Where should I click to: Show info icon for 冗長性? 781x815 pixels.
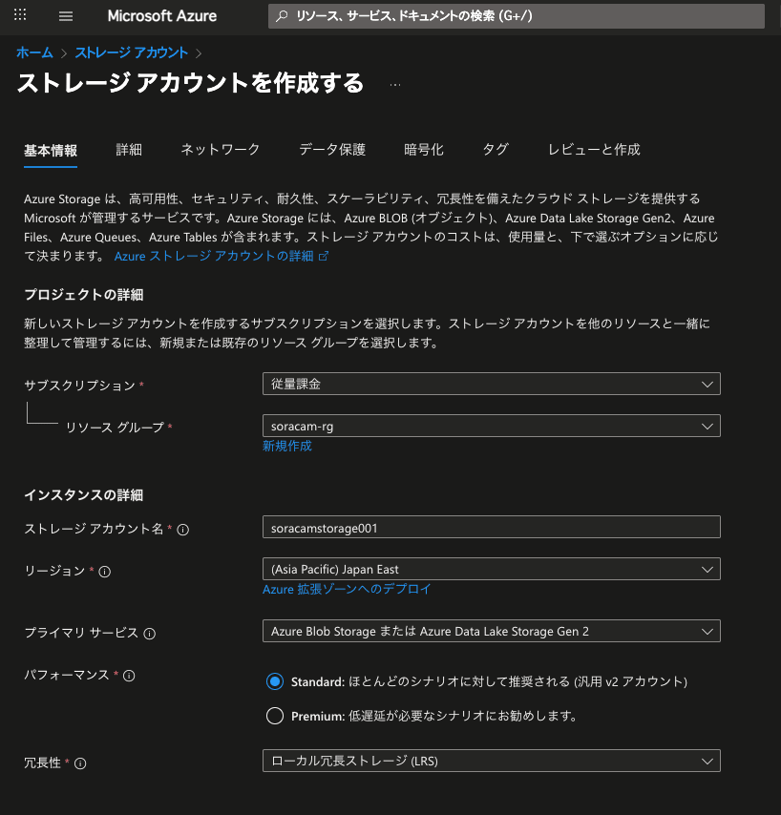point(80,763)
